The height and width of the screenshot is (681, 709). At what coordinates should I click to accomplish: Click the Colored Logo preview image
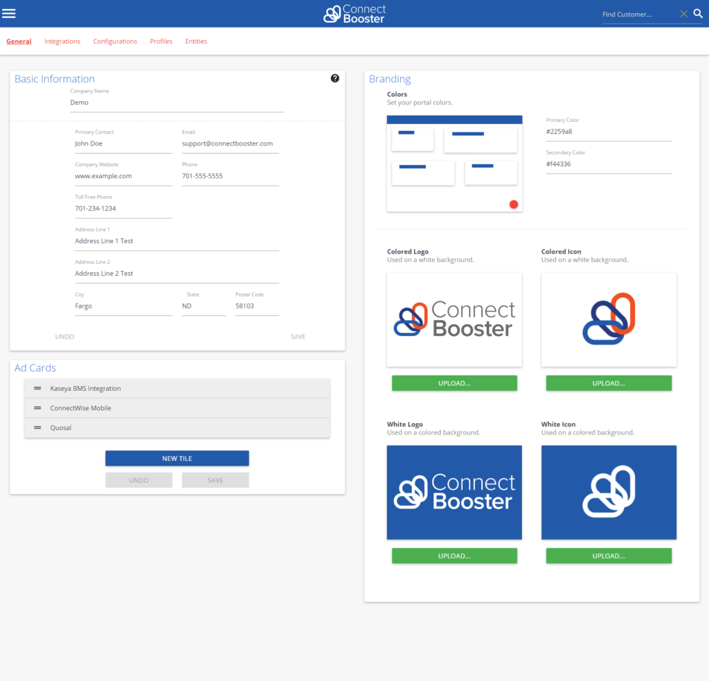(454, 320)
